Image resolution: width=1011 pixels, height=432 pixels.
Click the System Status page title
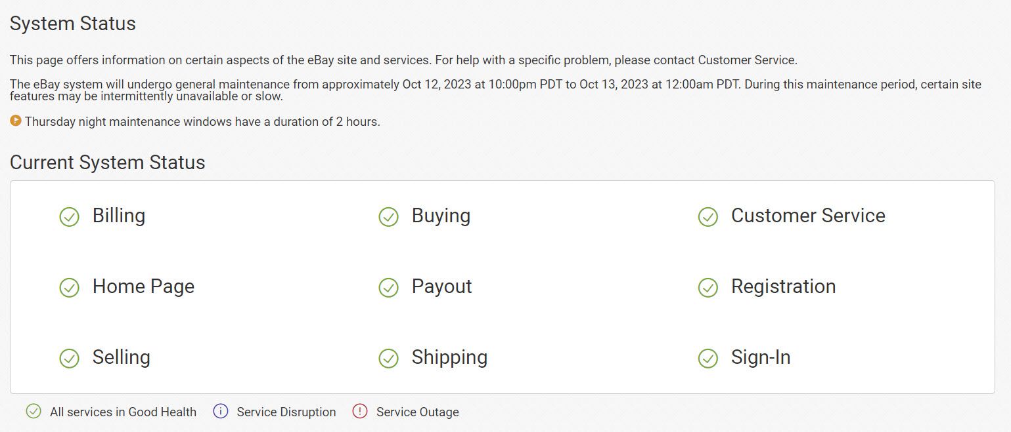click(x=73, y=24)
